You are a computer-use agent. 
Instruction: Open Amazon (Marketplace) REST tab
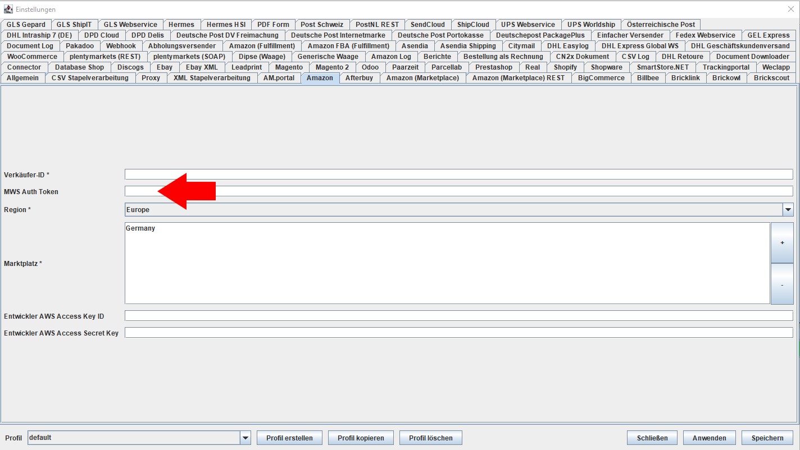point(519,77)
